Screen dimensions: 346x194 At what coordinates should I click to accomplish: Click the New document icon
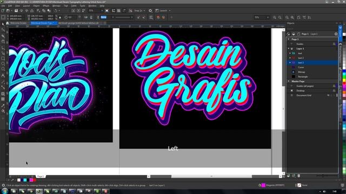(3, 11)
